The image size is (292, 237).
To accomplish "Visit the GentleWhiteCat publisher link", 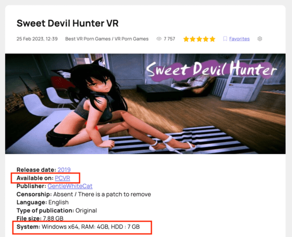I will coord(70,186).
